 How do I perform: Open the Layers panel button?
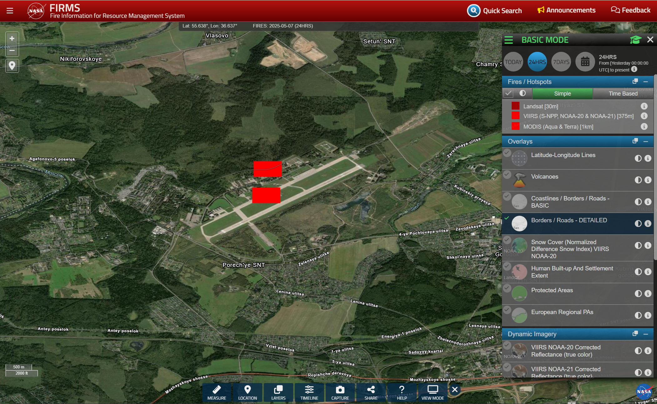point(278,392)
